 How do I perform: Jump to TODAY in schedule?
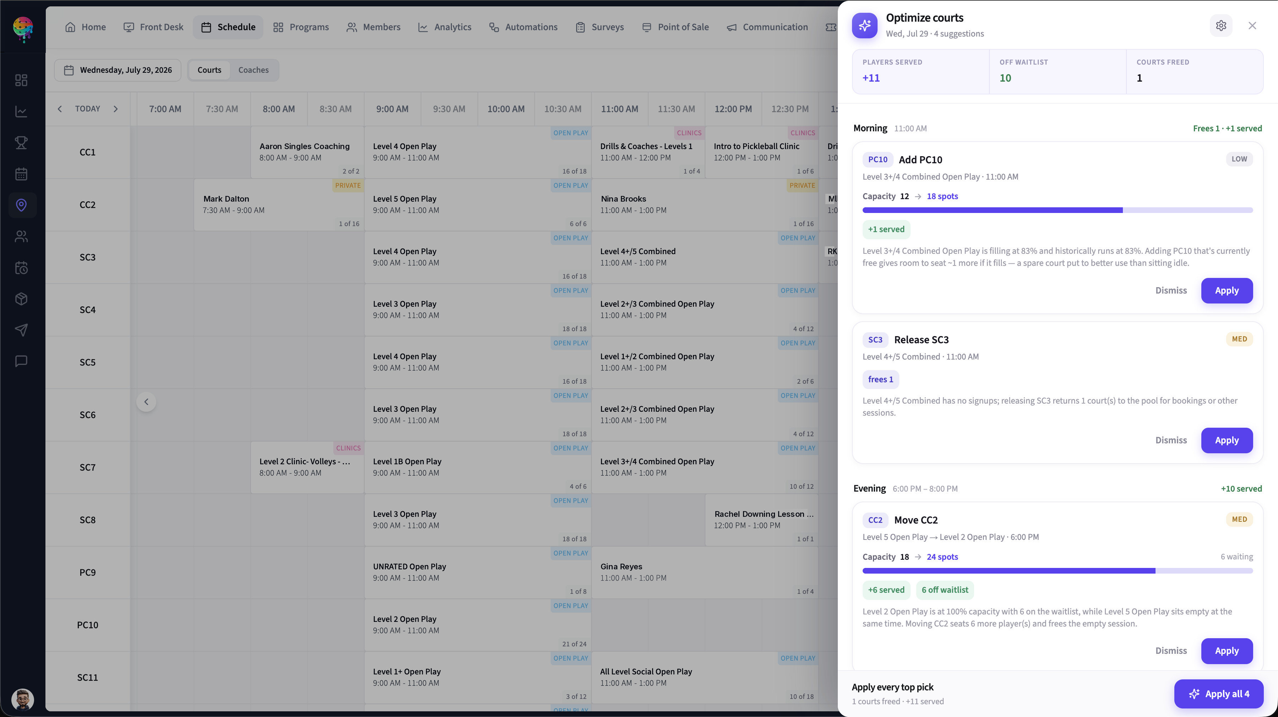pos(87,109)
